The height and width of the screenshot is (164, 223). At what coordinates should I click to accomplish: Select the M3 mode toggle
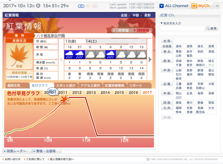pyautogui.click(x=95, y=6)
